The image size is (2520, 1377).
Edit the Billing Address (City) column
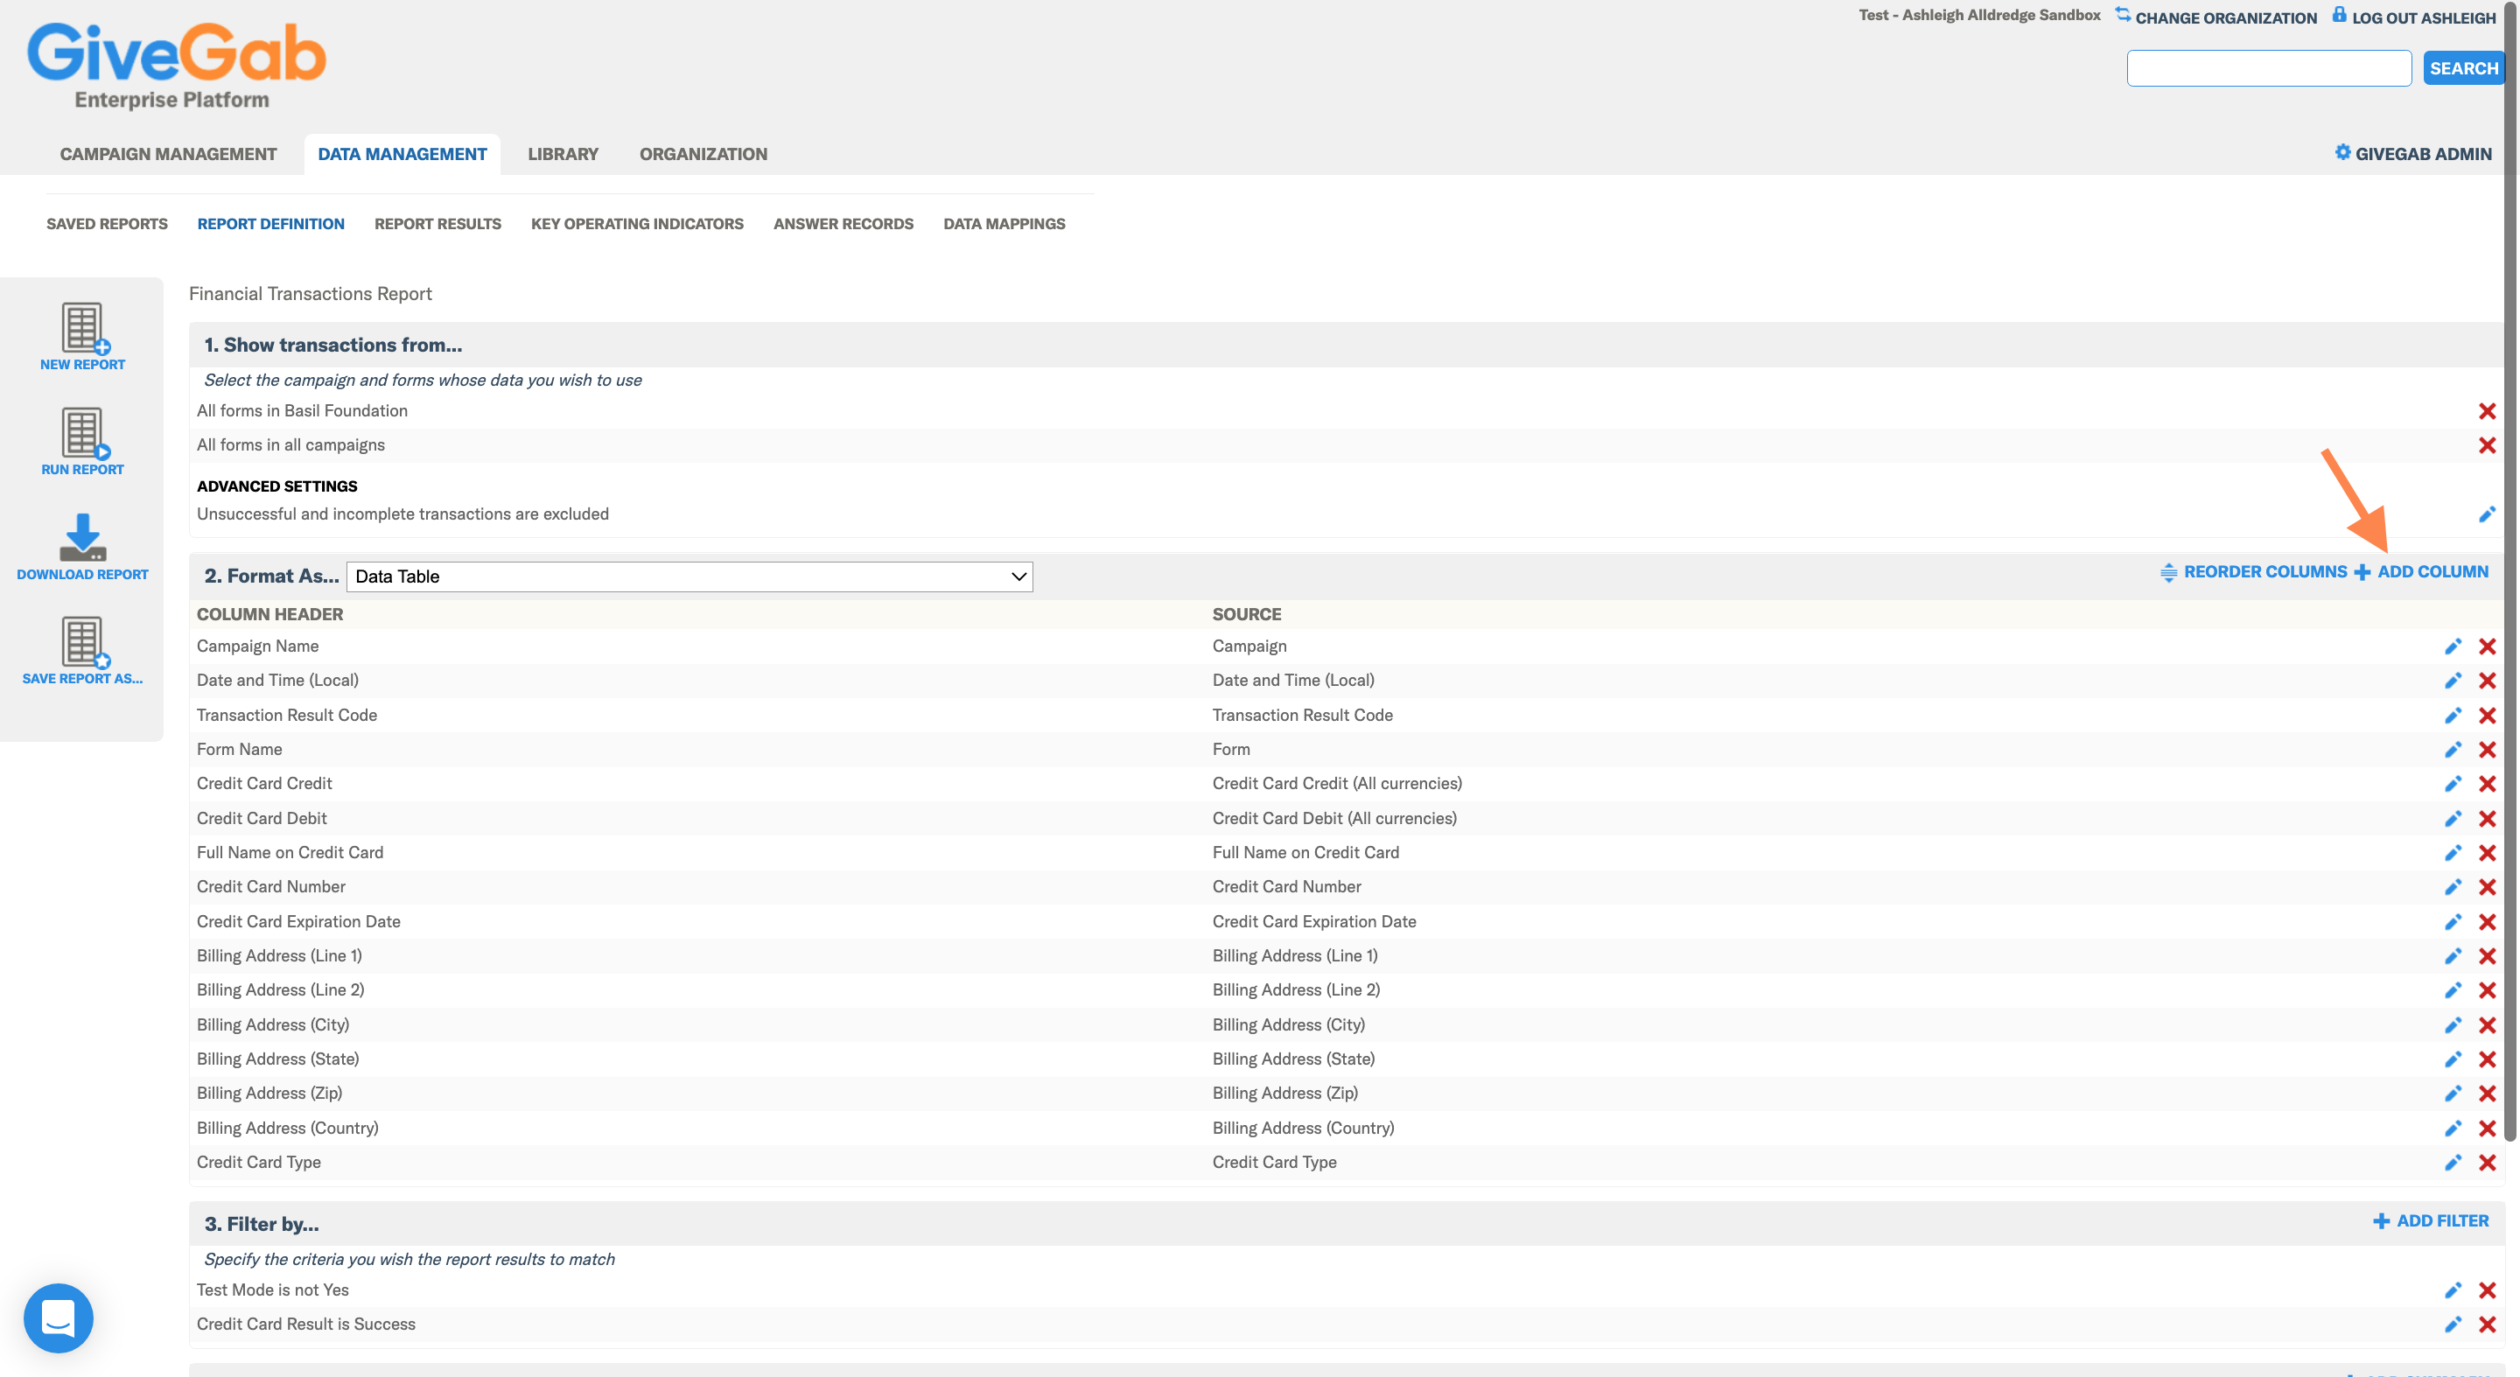(2453, 1025)
